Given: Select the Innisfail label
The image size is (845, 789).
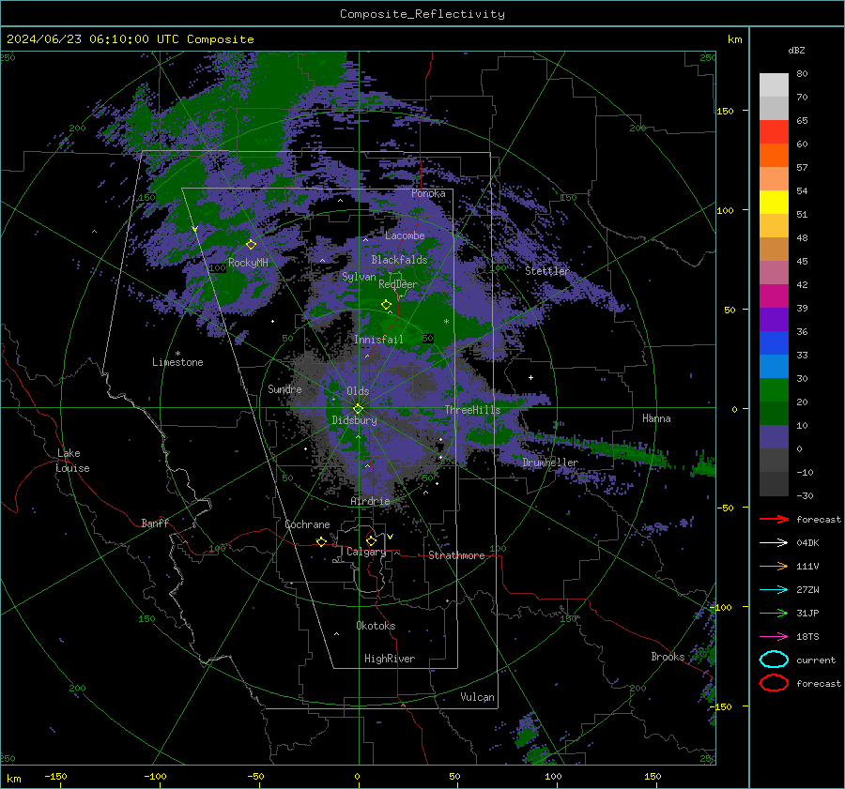Looking at the screenshot, I should click(x=378, y=340).
